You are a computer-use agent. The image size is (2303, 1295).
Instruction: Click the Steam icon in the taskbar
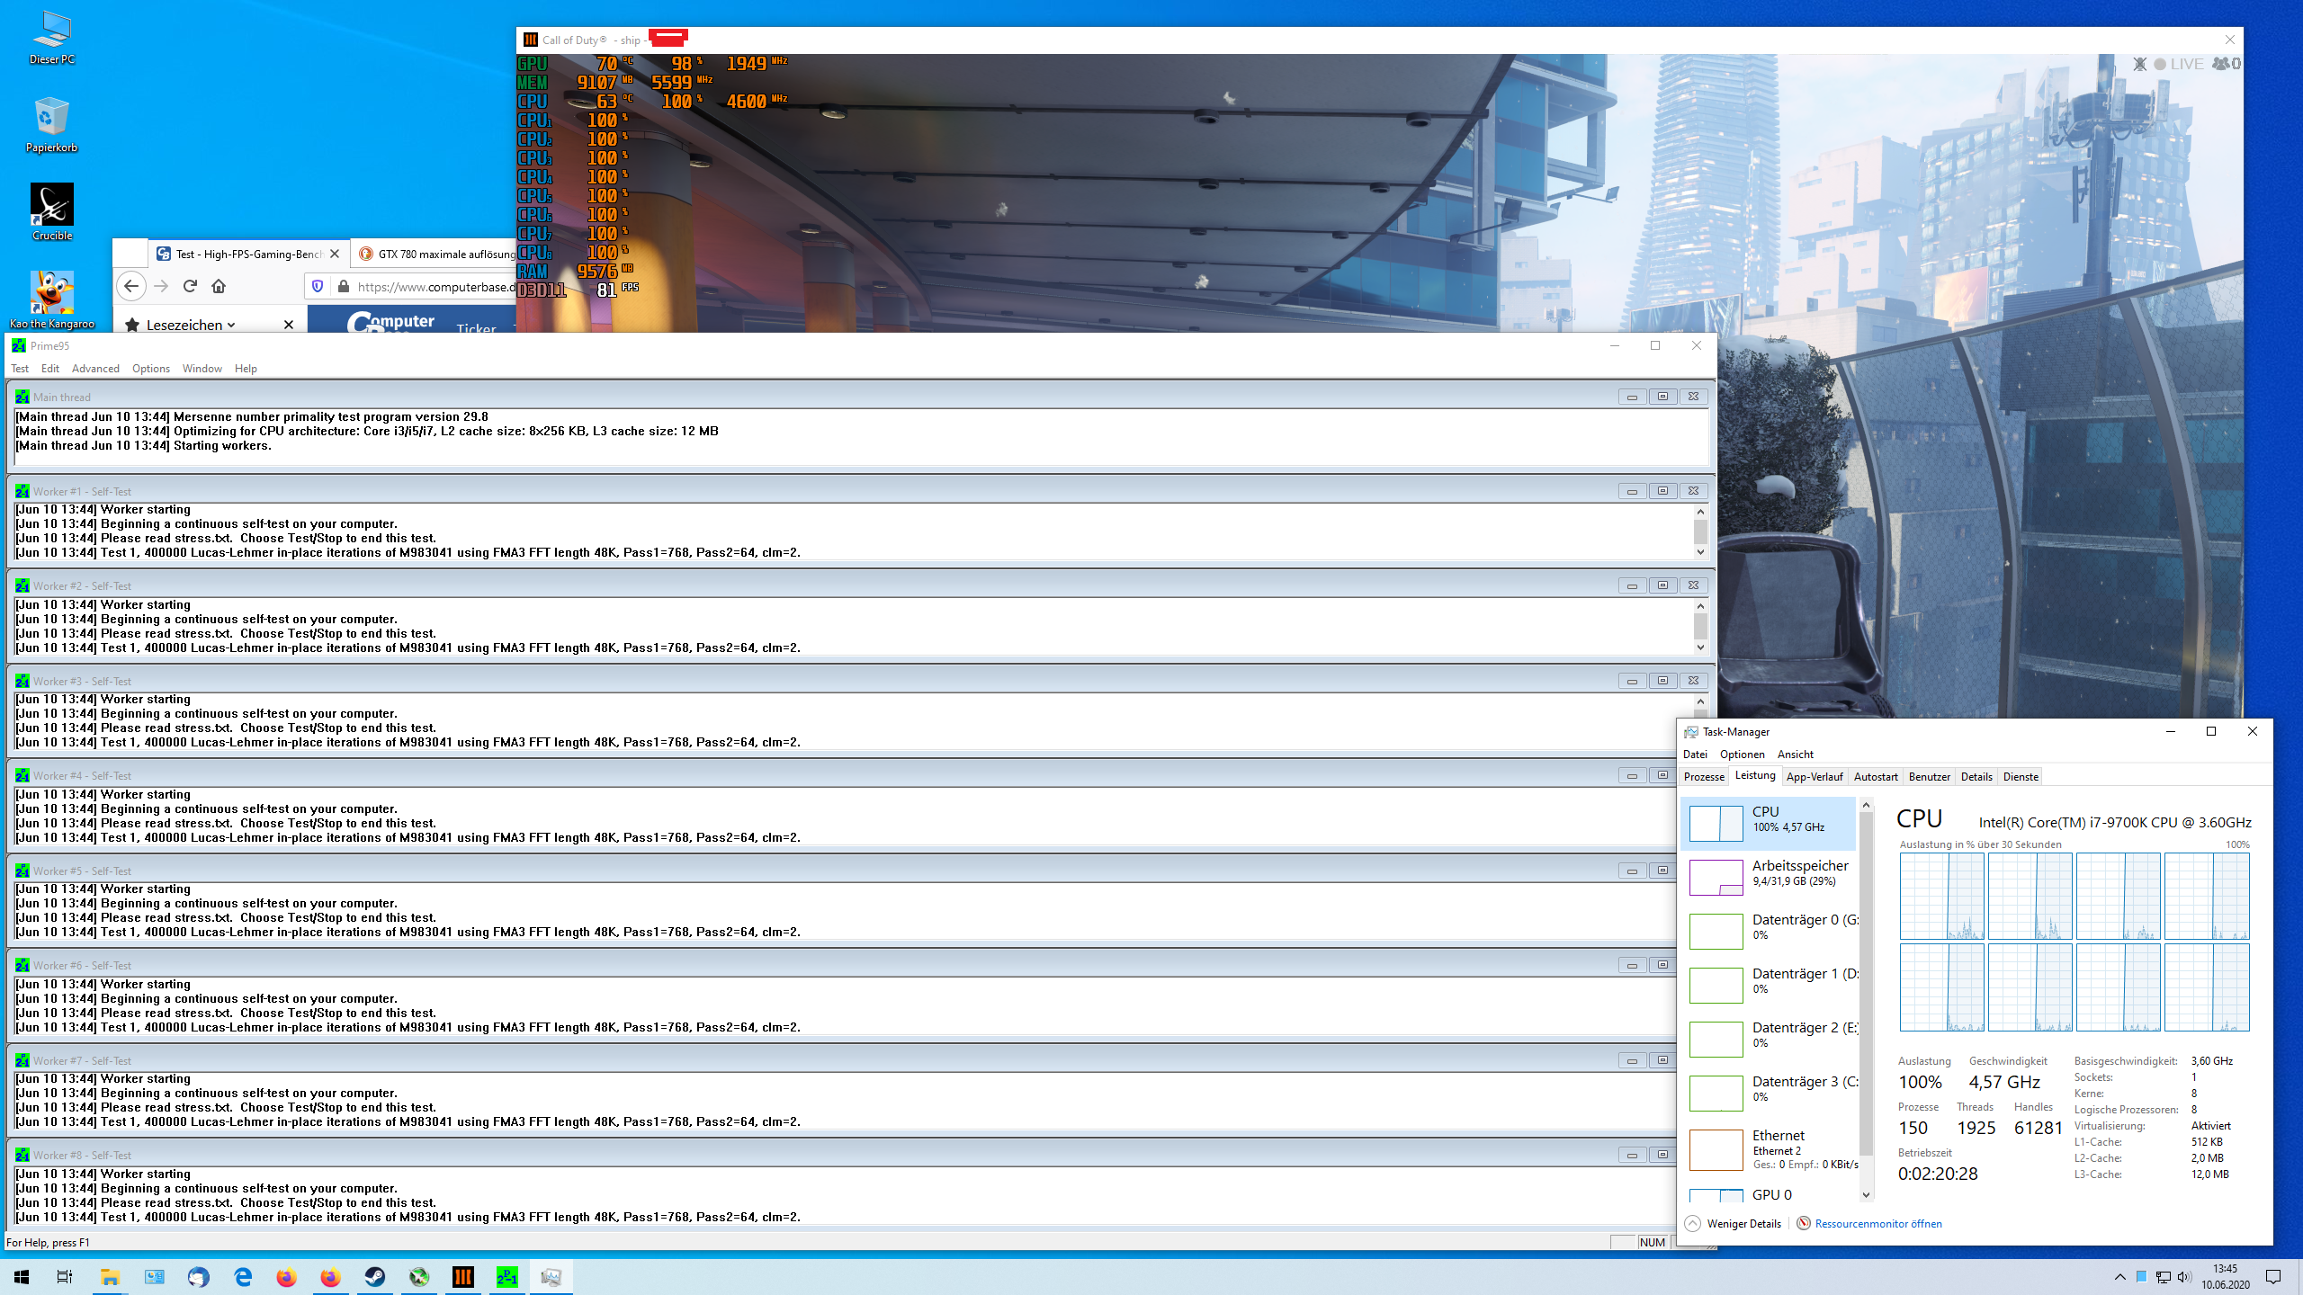pyautogui.click(x=374, y=1277)
